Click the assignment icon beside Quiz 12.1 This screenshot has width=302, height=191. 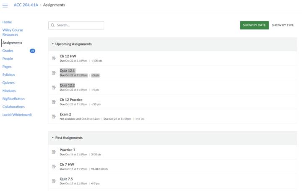point(54,73)
